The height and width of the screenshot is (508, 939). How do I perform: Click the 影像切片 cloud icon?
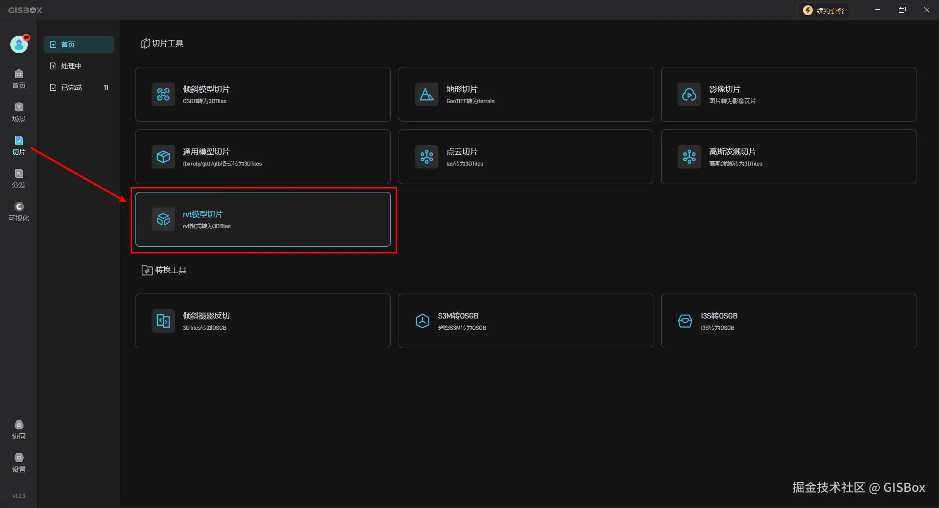[689, 94]
